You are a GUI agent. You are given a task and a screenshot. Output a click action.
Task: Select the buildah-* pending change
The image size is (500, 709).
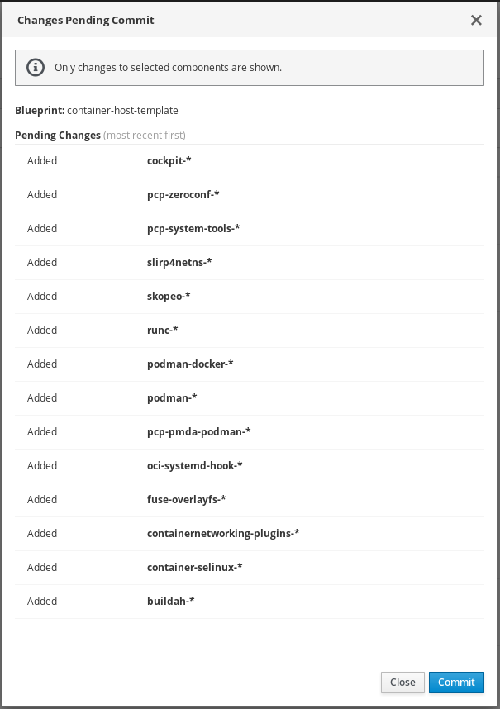(171, 602)
